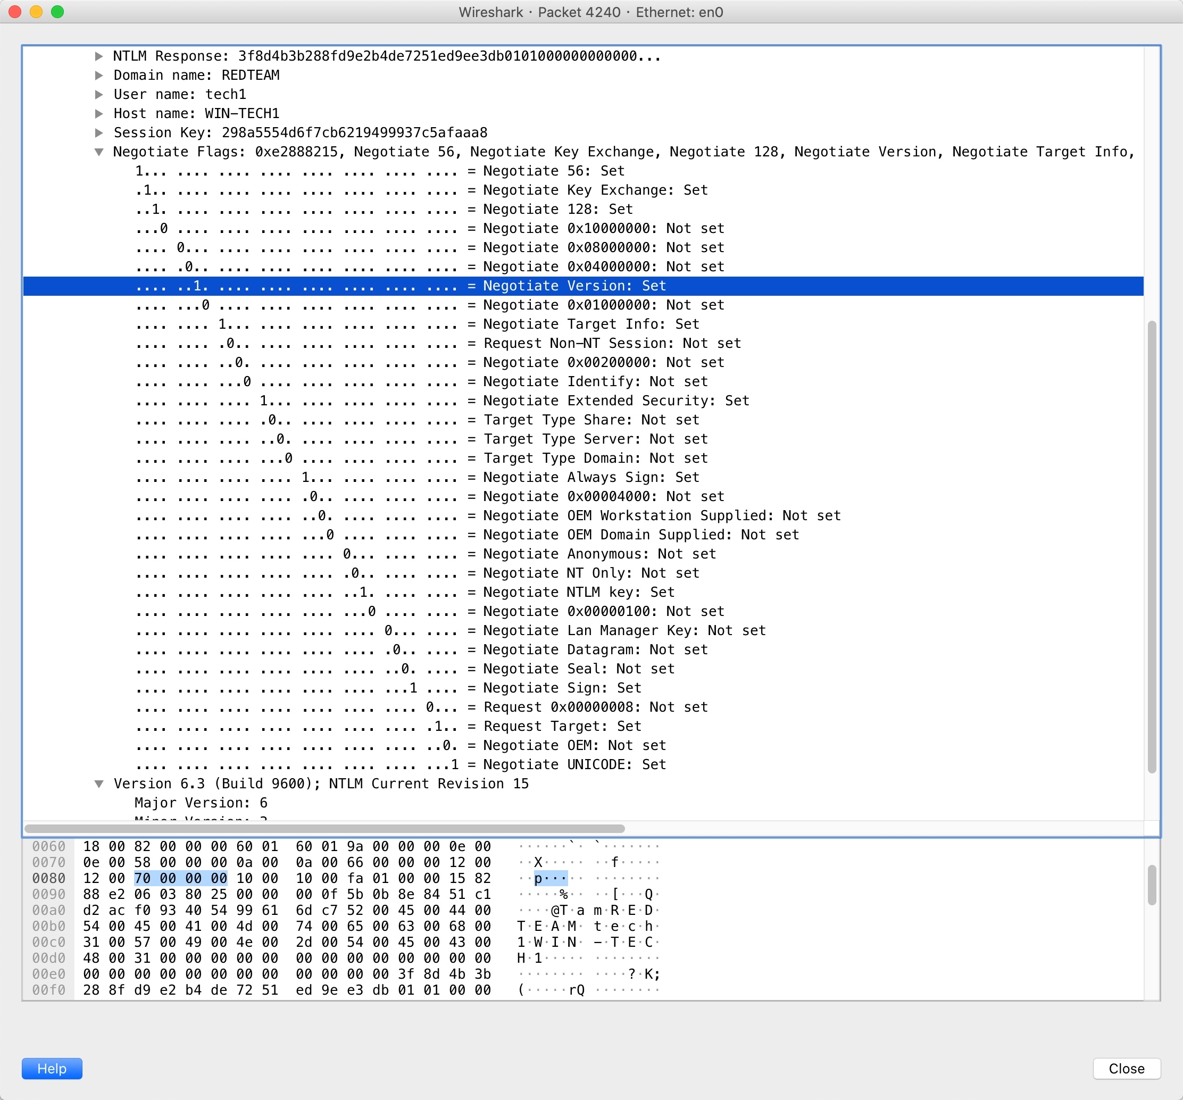Image resolution: width=1183 pixels, height=1100 pixels.
Task: Expand the Session Key node
Action: click(99, 132)
